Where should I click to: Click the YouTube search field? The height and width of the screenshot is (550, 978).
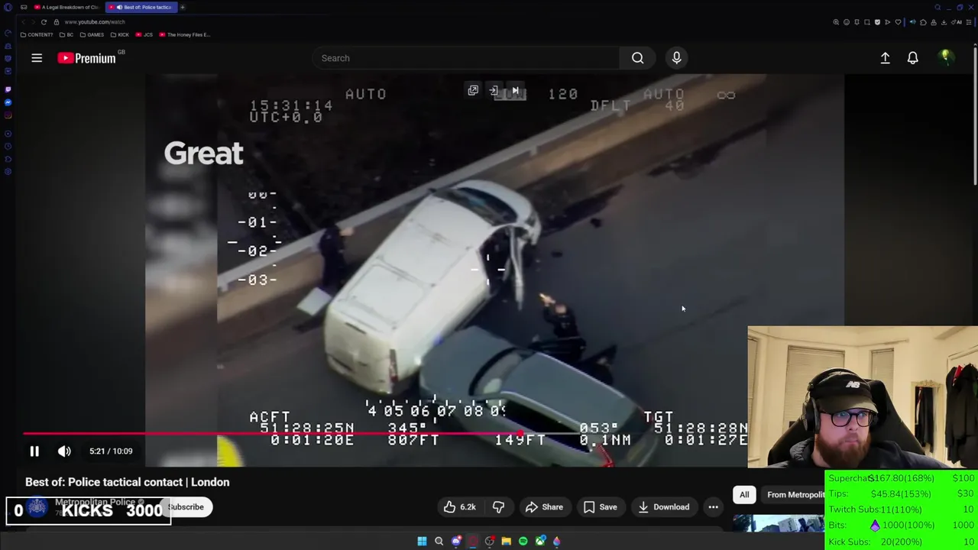pyautogui.click(x=466, y=58)
